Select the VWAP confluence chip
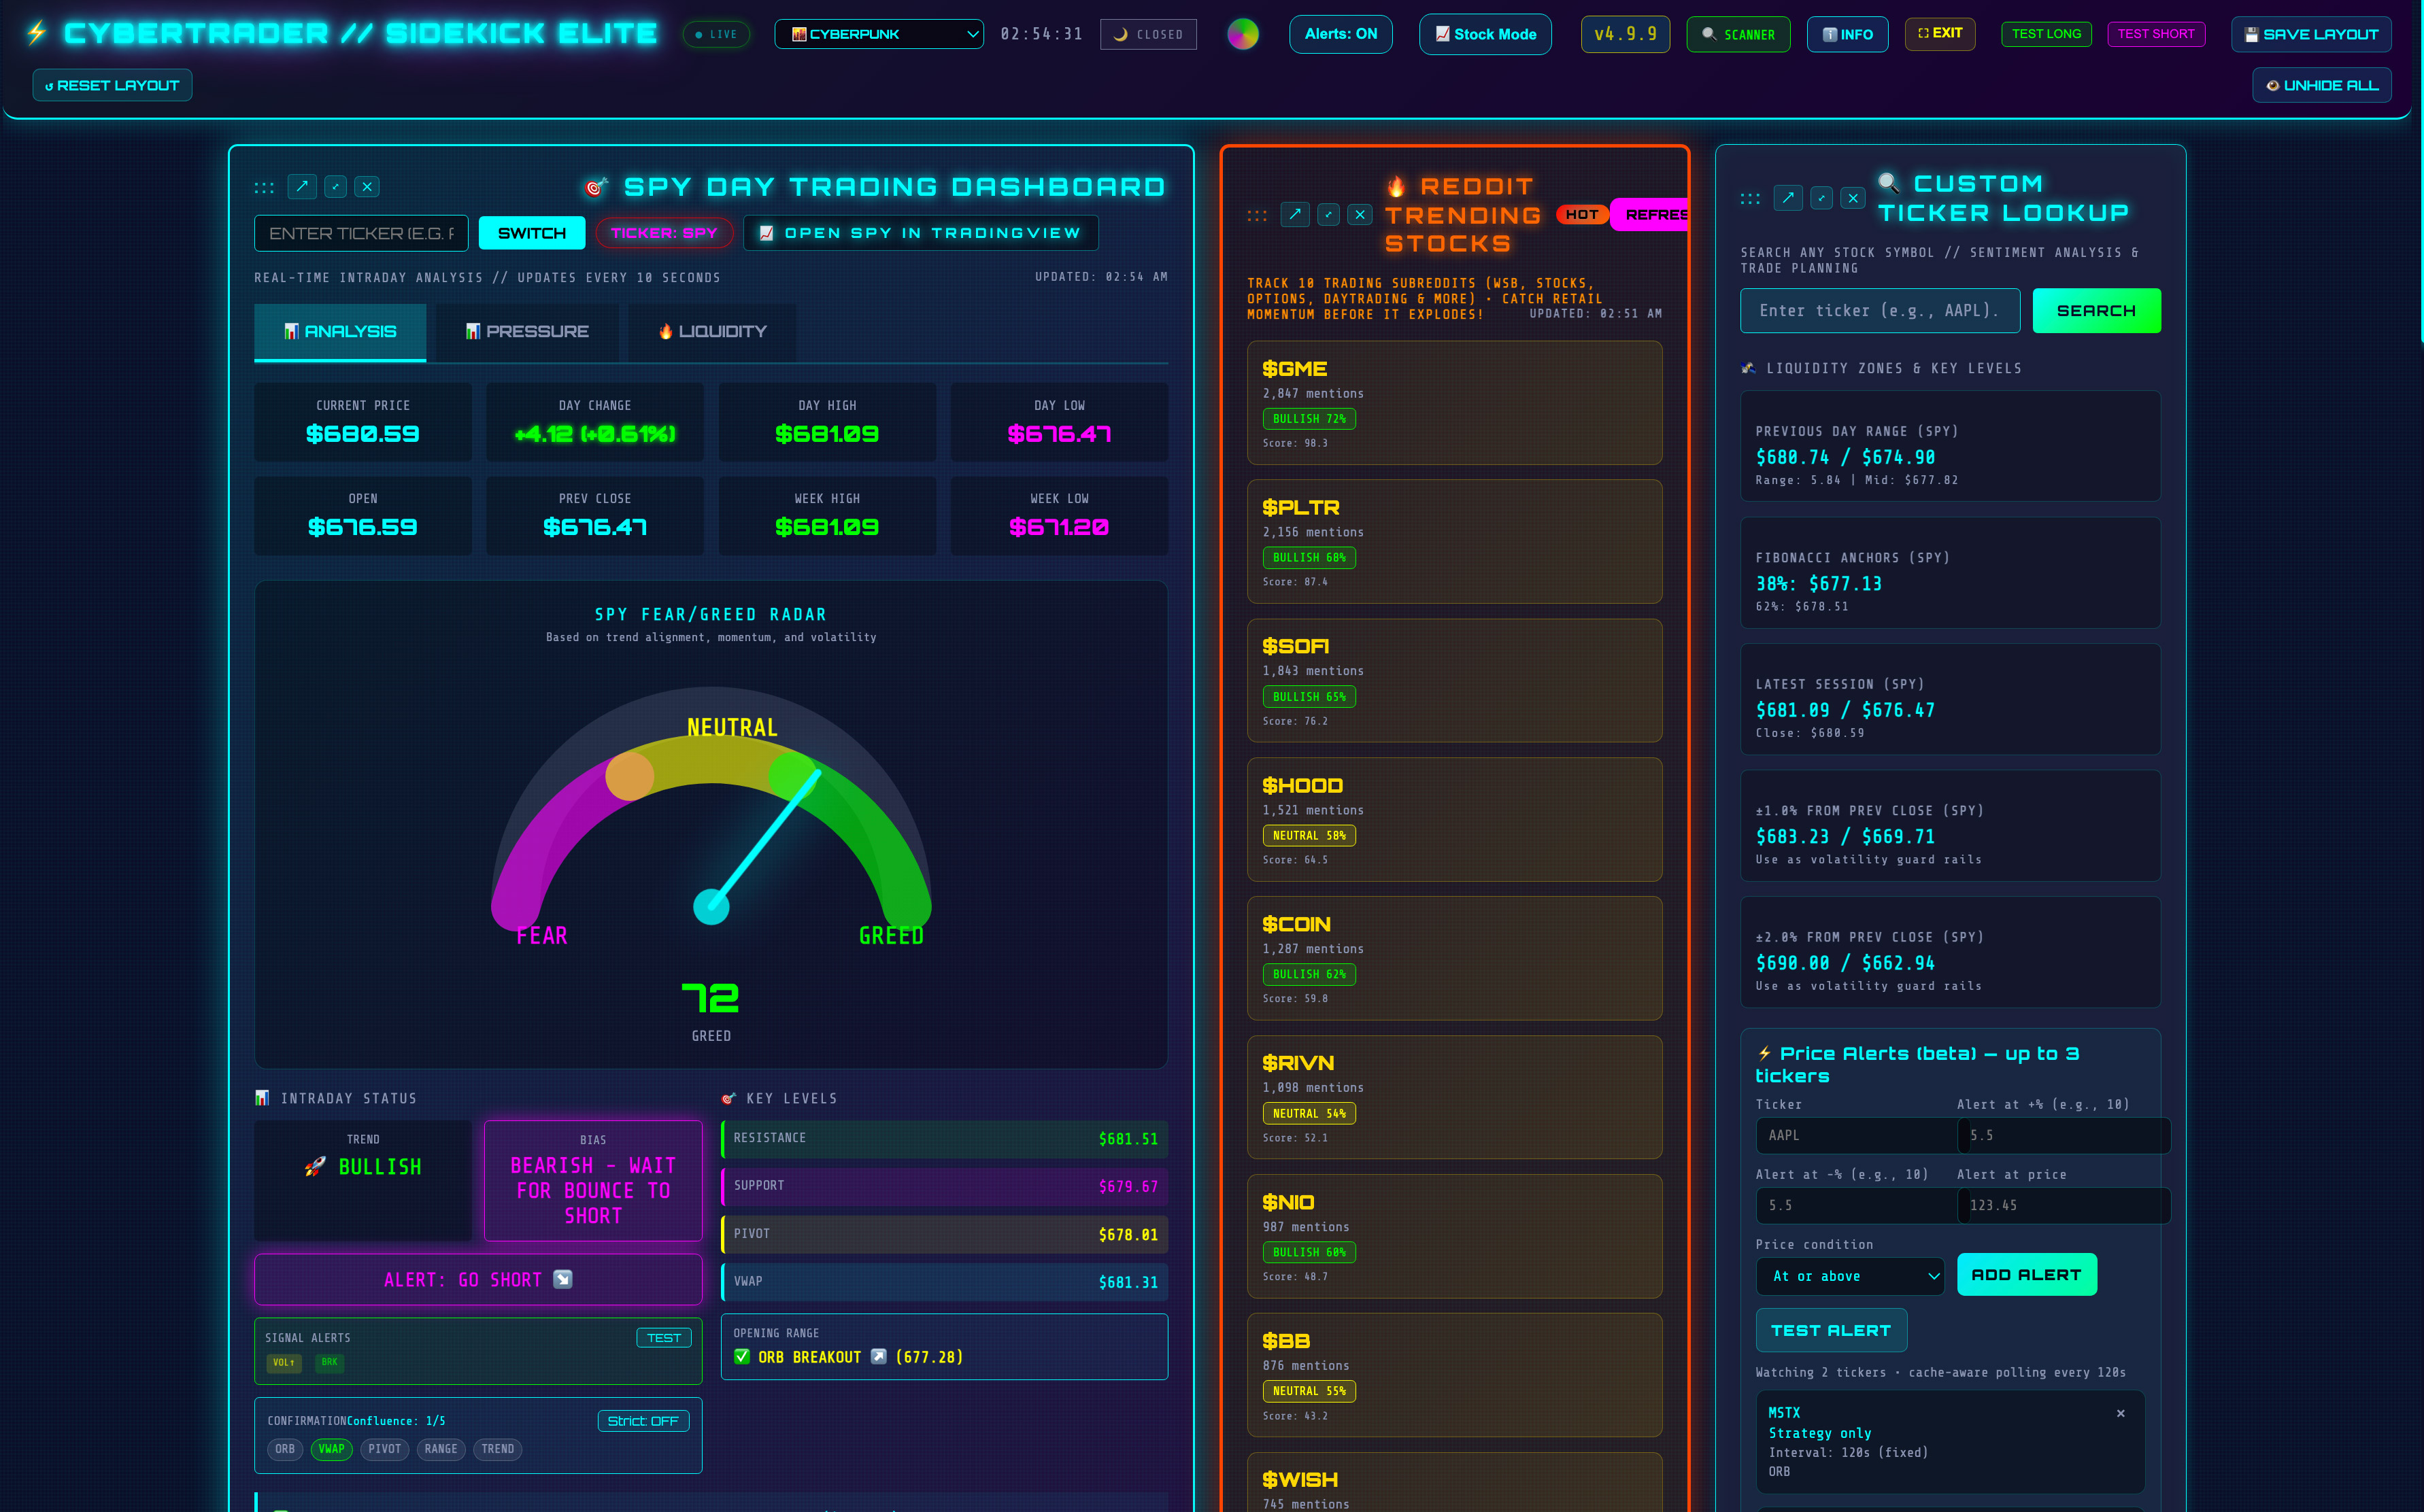The width and height of the screenshot is (2424, 1512). [x=331, y=1449]
